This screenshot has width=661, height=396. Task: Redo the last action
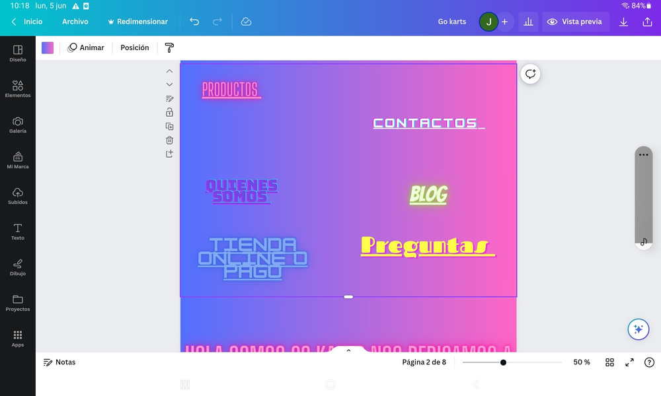217,22
